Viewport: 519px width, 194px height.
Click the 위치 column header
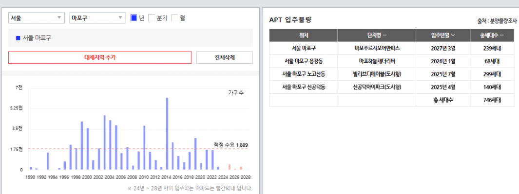coord(304,35)
